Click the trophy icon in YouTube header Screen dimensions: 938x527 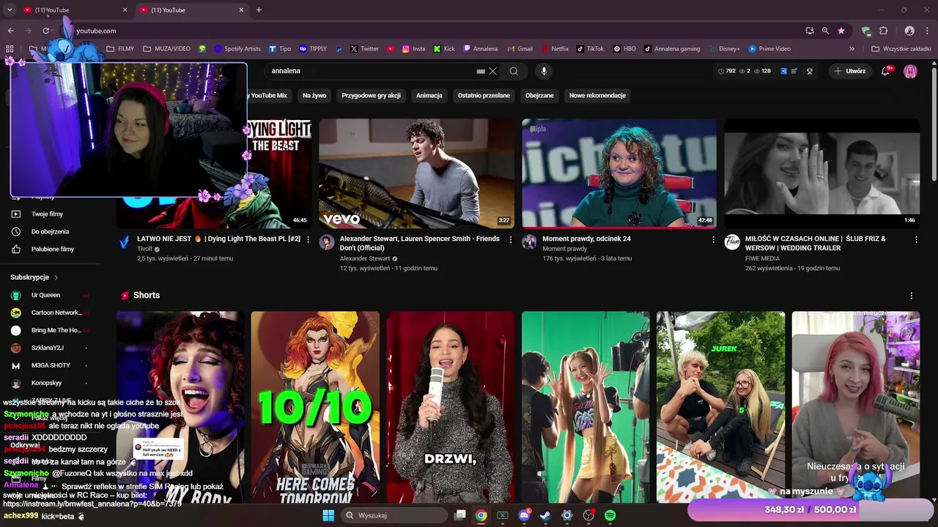tap(810, 71)
